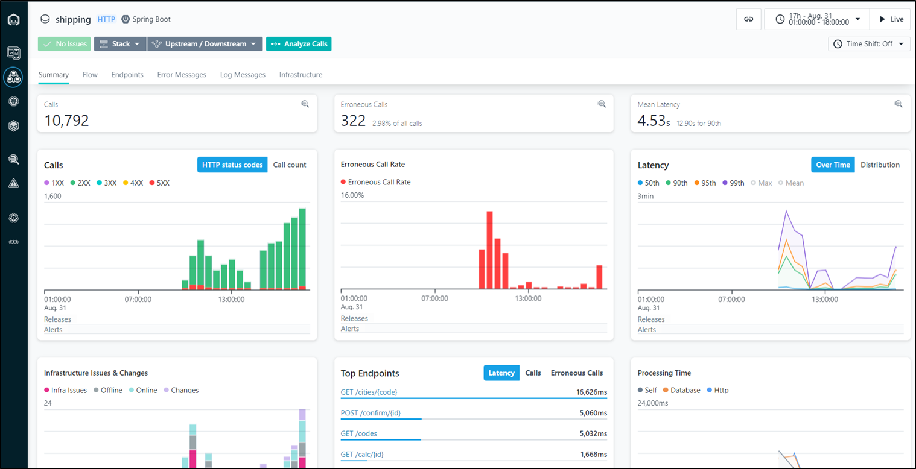The image size is (916, 469).
Task: Toggle the 5XX legend series
Action: point(159,183)
